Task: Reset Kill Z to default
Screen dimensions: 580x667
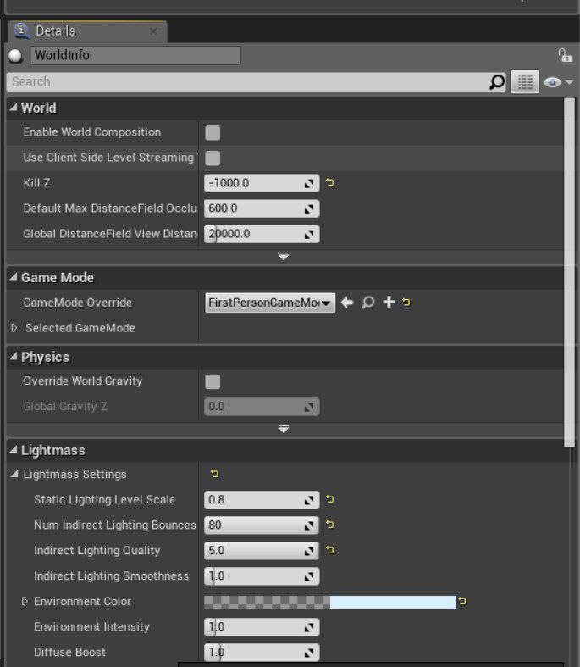Action: [x=329, y=182]
